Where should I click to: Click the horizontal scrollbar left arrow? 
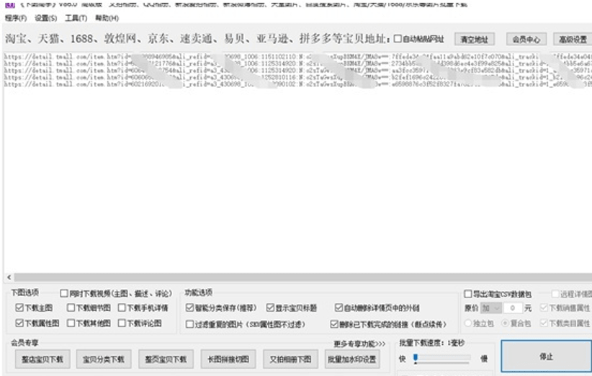coord(9,277)
